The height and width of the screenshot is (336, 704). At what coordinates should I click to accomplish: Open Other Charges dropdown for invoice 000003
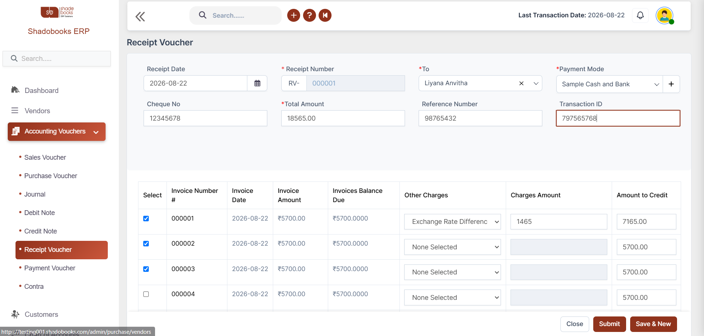(x=452, y=272)
